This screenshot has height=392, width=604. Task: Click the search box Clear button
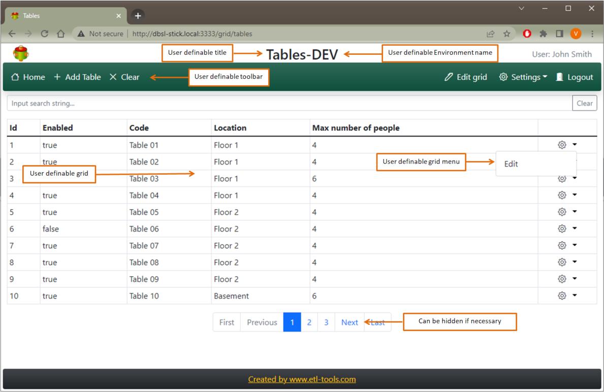pos(584,103)
